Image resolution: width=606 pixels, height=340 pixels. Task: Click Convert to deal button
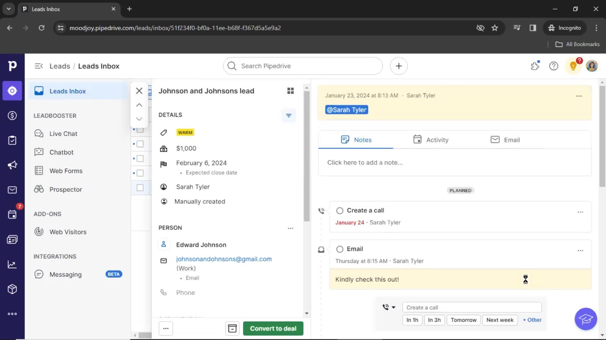pyautogui.click(x=273, y=328)
